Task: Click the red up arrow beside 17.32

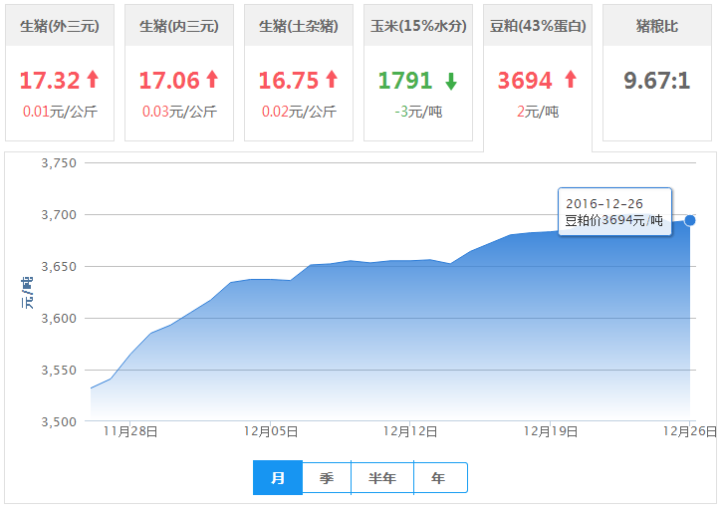Action: (x=93, y=79)
